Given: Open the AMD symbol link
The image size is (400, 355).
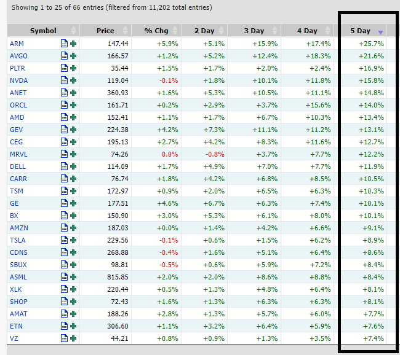Looking at the screenshot, I should 17,117.
